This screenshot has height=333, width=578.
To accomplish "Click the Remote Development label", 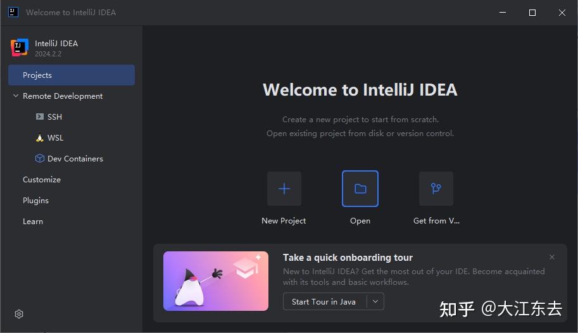I will 63,96.
